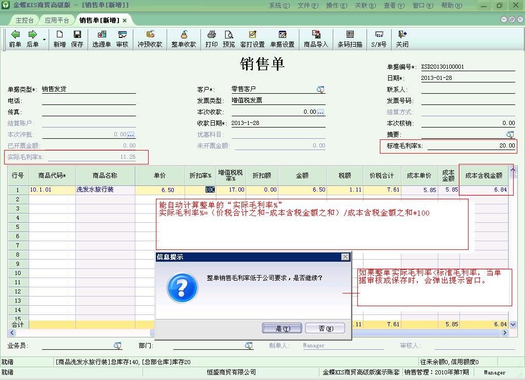Open the 帮助(H) menu
The height and width of the screenshot is (380, 525).
pos(452,6)
